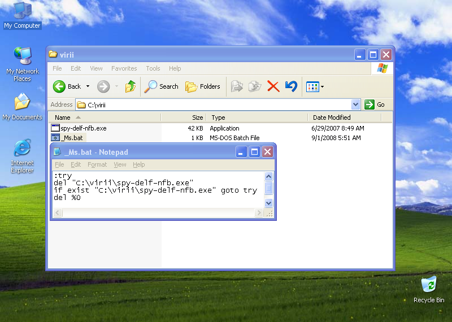
Task: Open the Search pane in Explorer
Action: click(161, 86)
